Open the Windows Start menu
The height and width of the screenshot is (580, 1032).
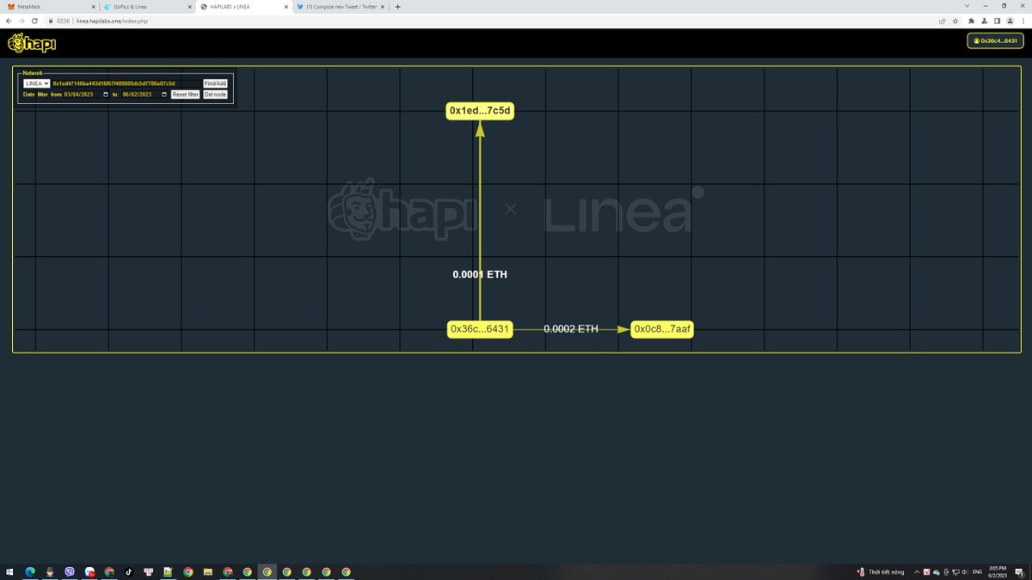tap(9, 571)
